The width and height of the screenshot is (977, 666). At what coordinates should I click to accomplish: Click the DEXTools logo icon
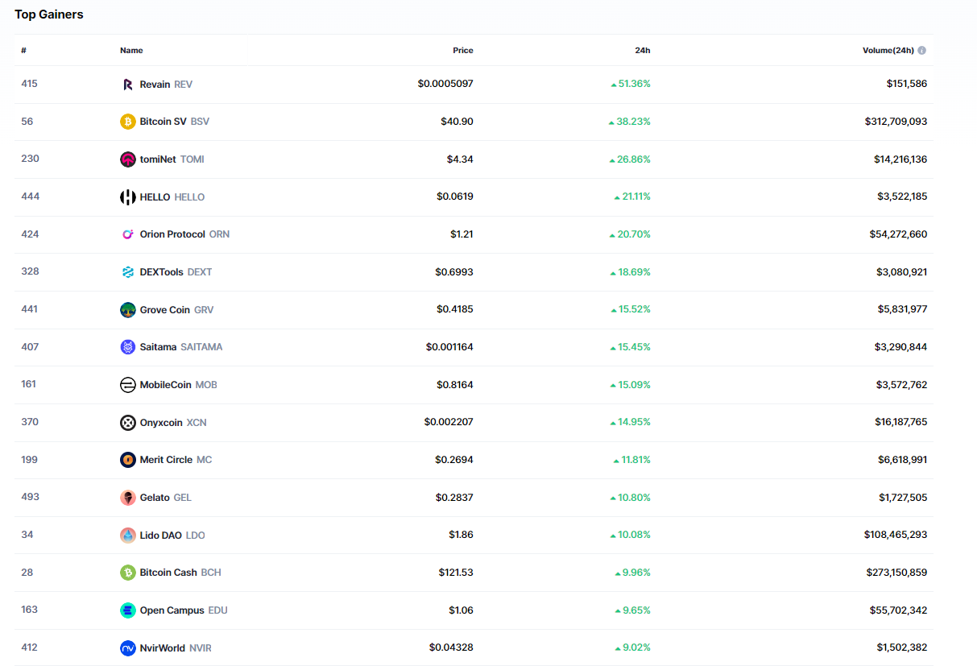[127, 272]
